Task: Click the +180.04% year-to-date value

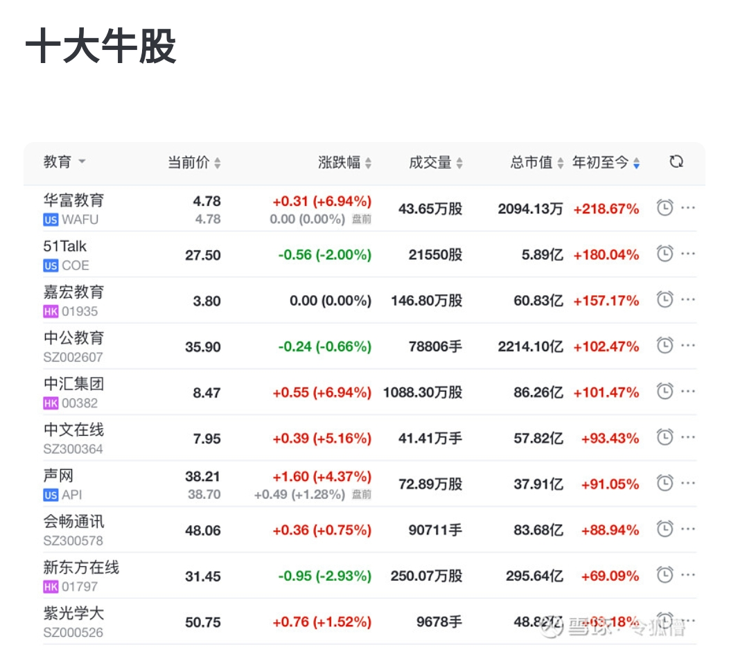Action: tap(606, 255)
